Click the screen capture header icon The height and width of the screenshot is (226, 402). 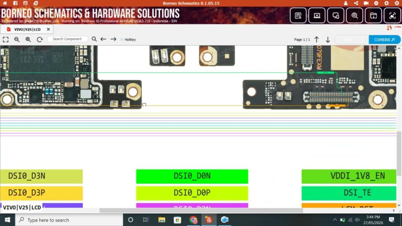point(392,16)
